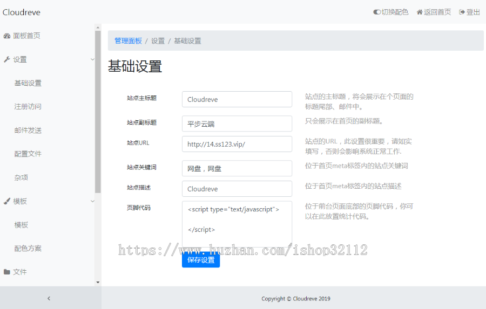Click the toggle icon for 切换配色
This screenshot has height=309, width=486.
coord(377,12)
